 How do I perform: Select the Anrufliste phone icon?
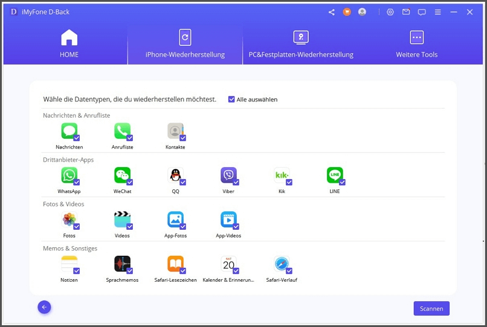point(123,130)
